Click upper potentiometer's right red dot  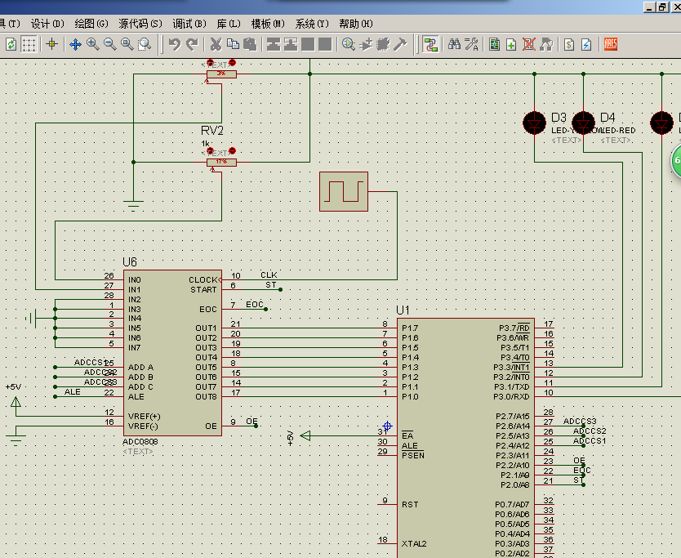pos(232,62)
